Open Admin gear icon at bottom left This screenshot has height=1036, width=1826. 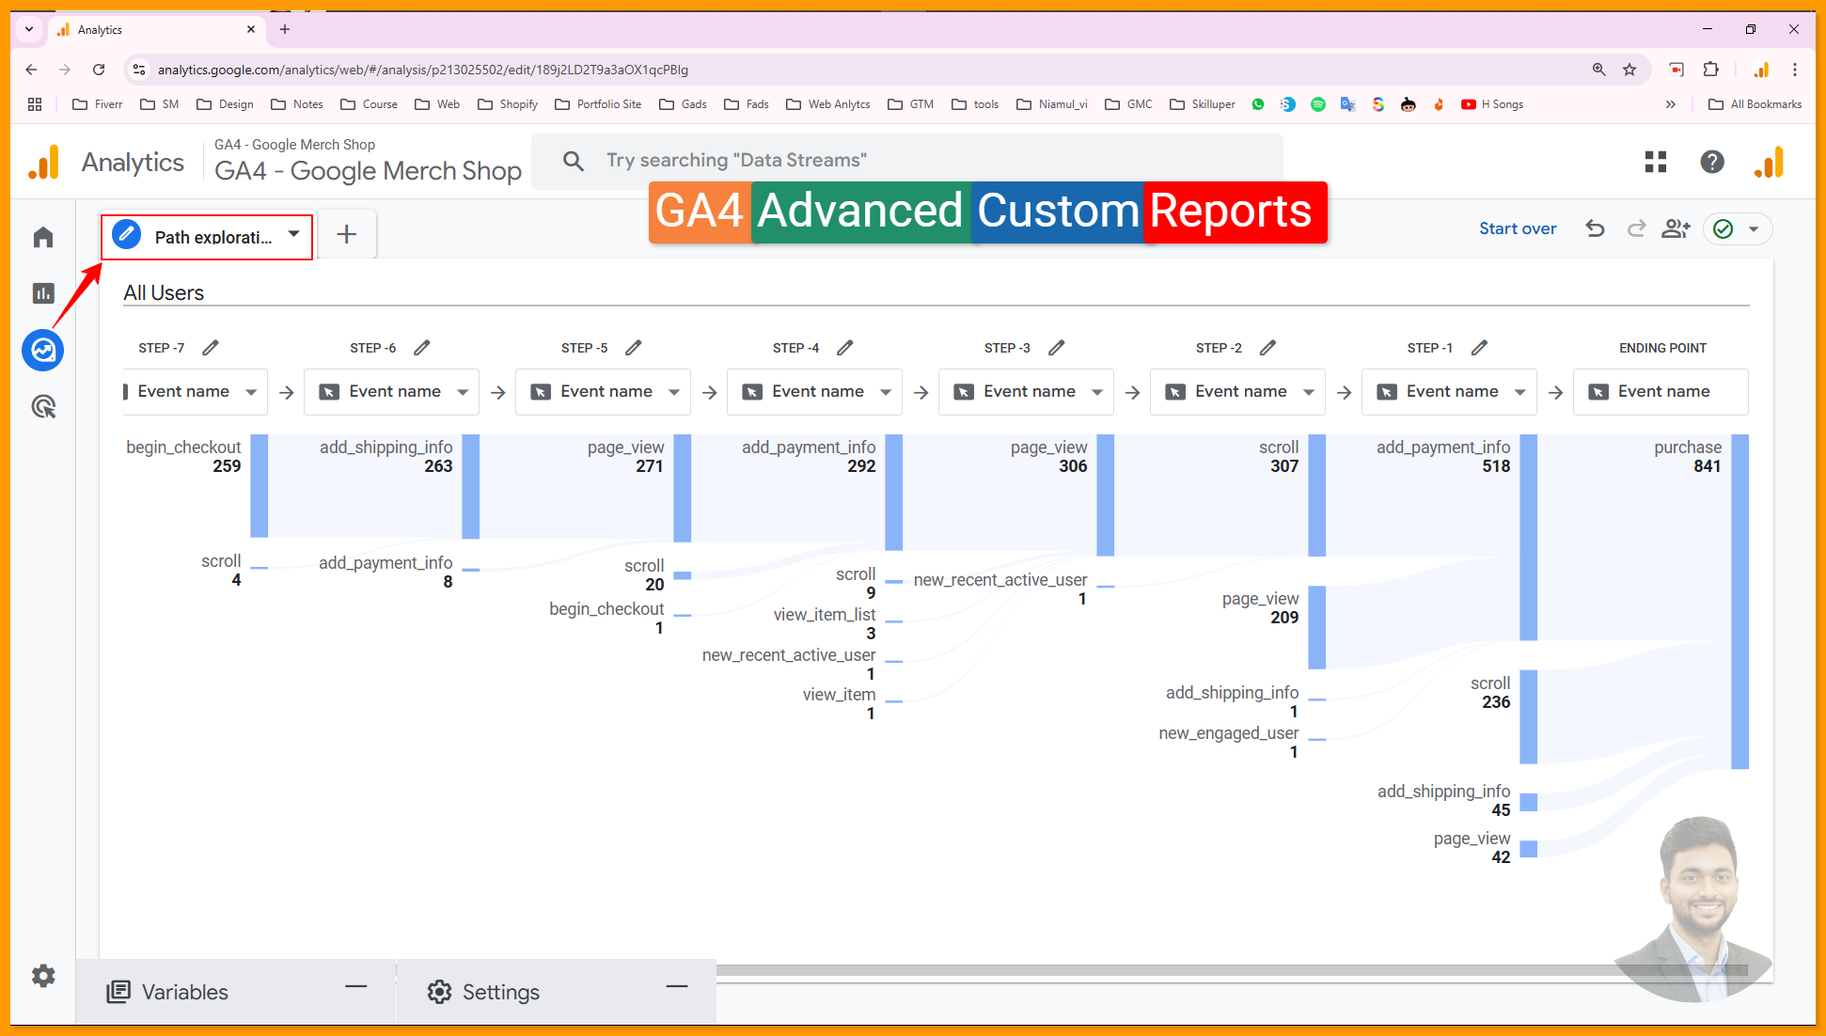[x=43, y=976]
